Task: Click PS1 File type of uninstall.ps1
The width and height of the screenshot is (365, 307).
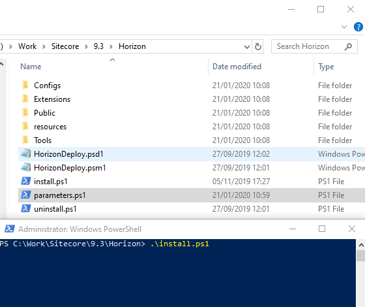Action: pos(331,209)
